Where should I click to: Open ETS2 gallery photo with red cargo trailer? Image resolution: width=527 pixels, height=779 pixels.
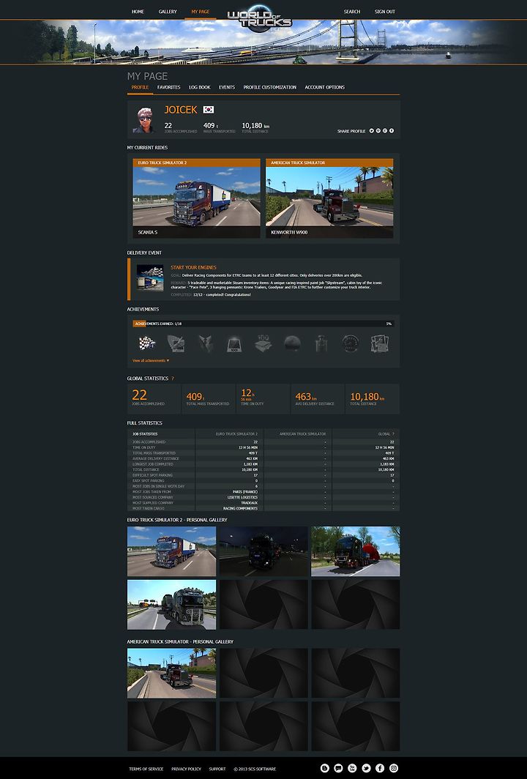click(x=356, y=551)
